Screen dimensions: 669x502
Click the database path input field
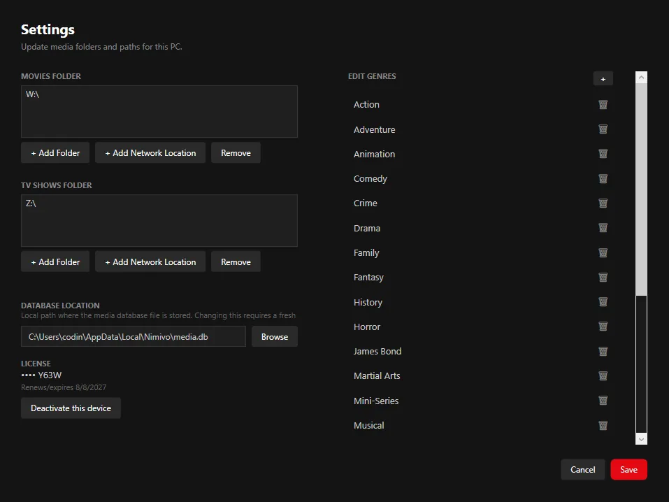(134, 337)
